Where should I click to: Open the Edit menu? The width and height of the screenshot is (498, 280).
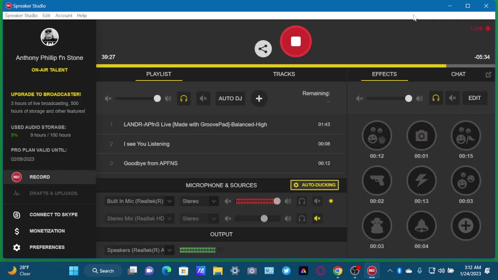[46, 16]
